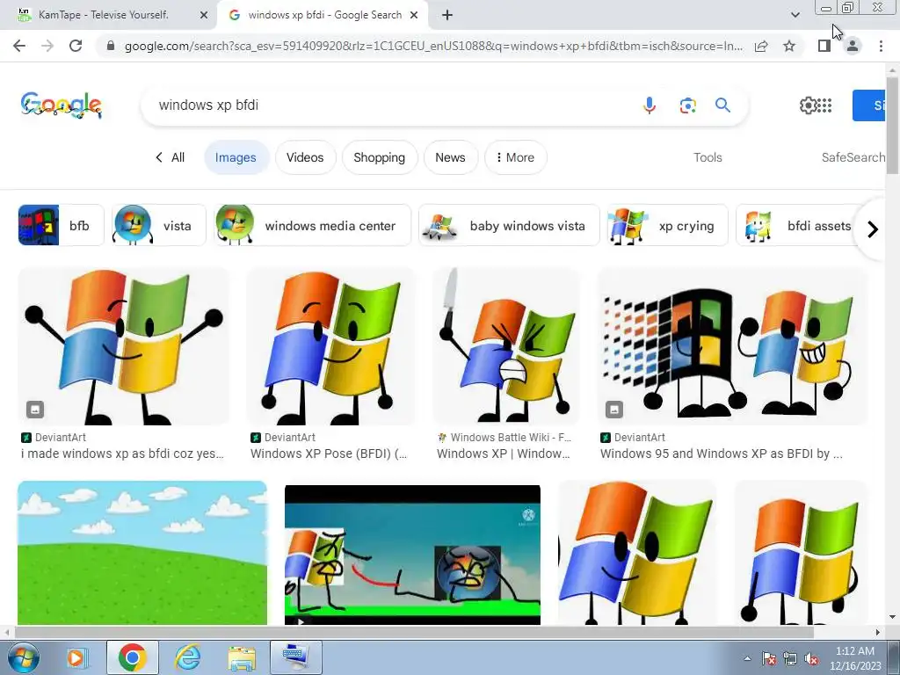Click the horizontal scrollbar thumb

[x=414, y=632]
